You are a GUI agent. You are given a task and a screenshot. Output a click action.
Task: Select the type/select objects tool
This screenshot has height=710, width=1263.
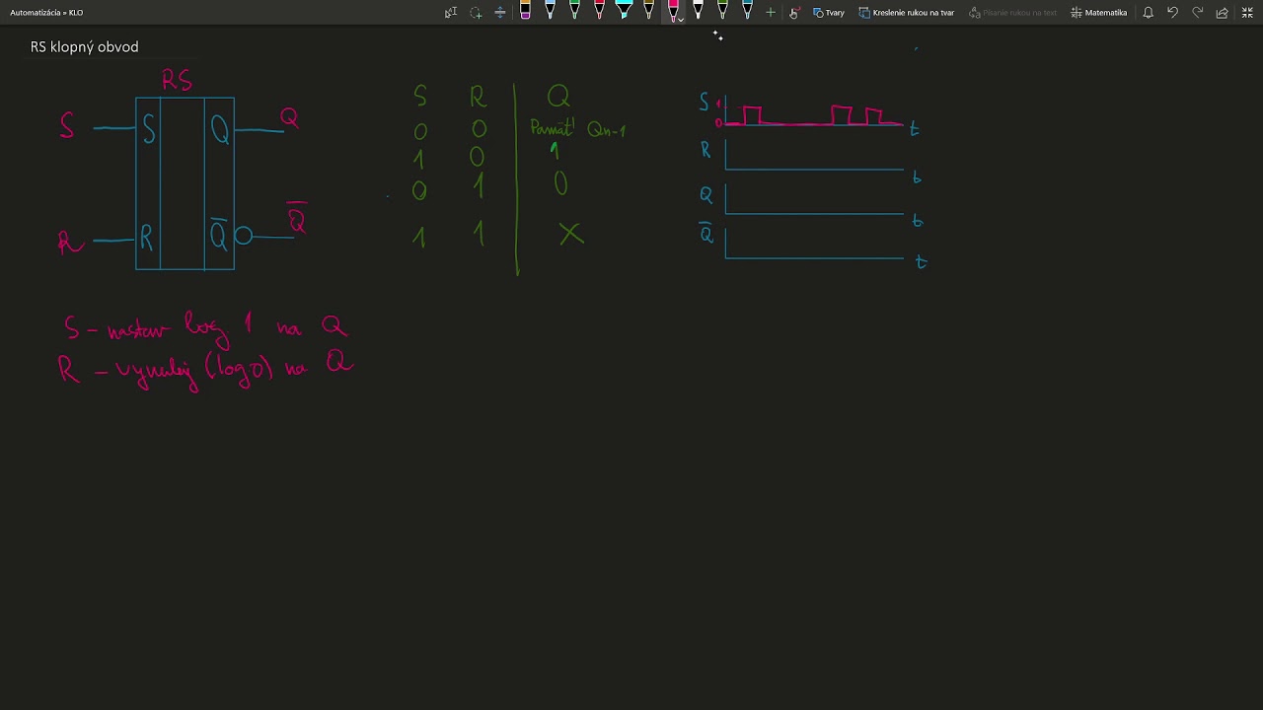click(451, 13)
